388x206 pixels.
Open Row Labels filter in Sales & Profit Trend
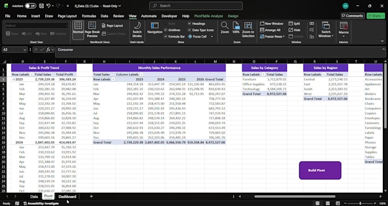(32, 75)
